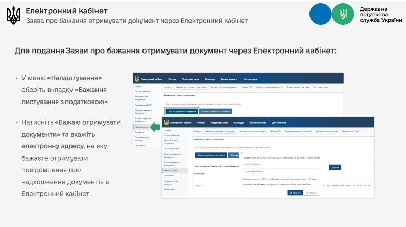Open the Календар menu in the lower navbar
The width and height of the screenshot is (406, 227).
coord(238,123)
